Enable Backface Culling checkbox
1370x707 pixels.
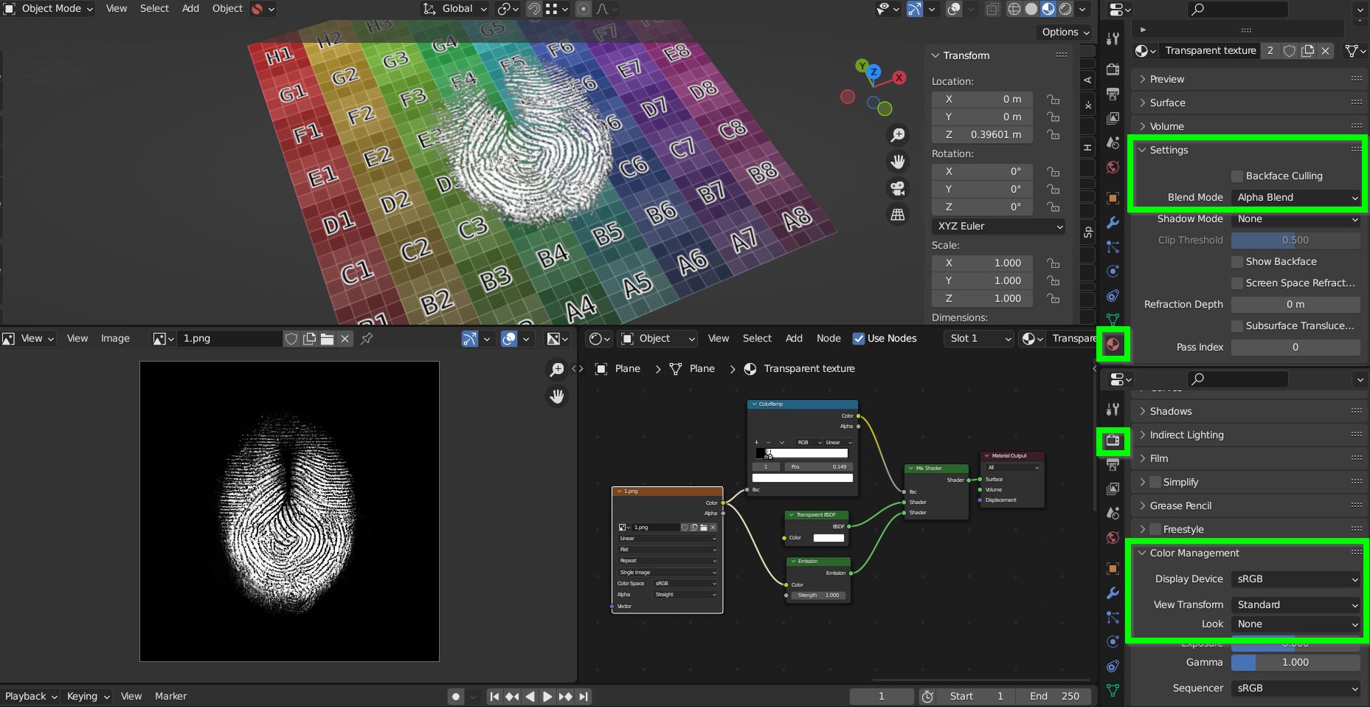point(1237,176)
